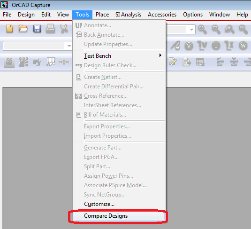
Task: Click the probe marker icon left of V
Action: 175,46
